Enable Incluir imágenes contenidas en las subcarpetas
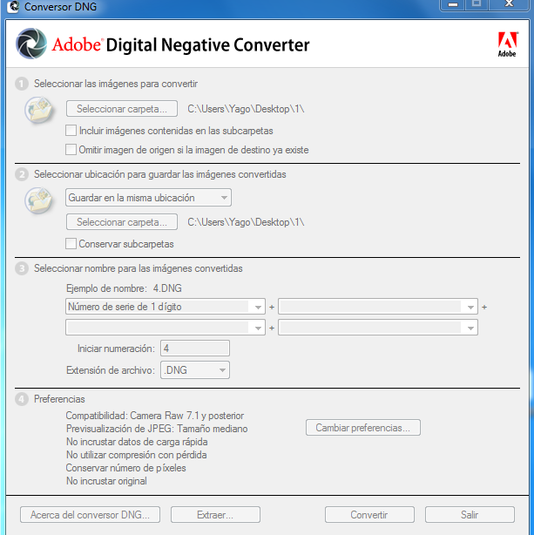This screenshot has height=535, width=534. click(x=71, y=131)
